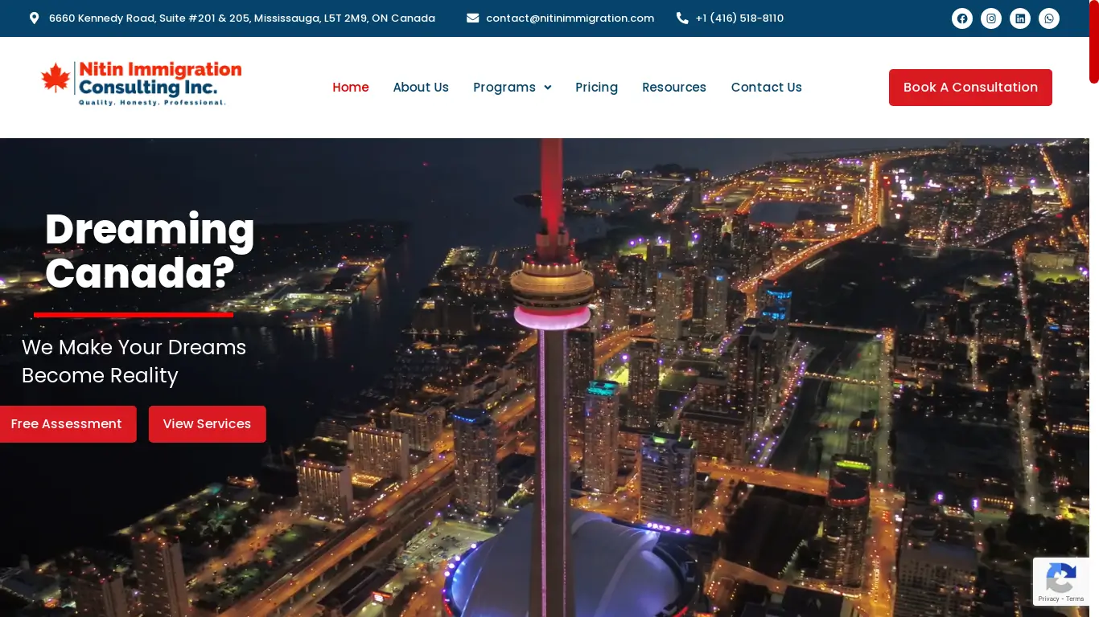
Task: Click the View Services button
Action: tap(207, 423)
